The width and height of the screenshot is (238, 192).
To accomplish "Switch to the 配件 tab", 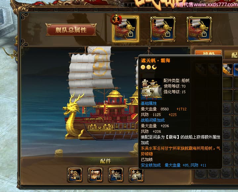I will [231, 55].
